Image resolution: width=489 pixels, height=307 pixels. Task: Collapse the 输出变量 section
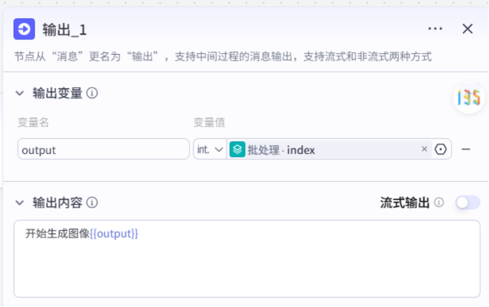click(19, 93)
